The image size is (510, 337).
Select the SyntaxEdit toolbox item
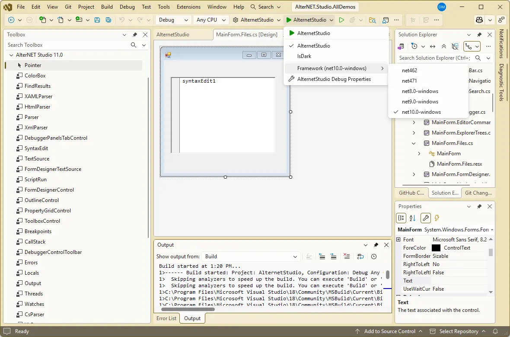tap(36, 148)
